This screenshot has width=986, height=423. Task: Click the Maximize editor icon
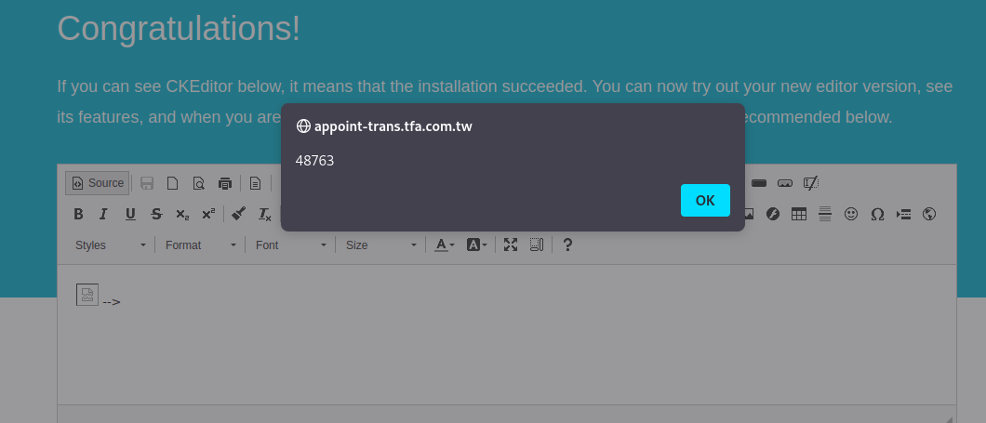511,245
